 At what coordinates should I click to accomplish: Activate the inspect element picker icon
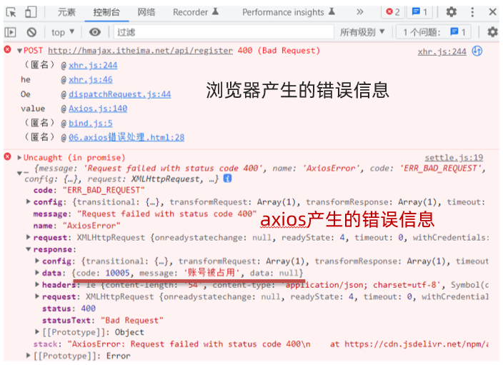(11, 12)
